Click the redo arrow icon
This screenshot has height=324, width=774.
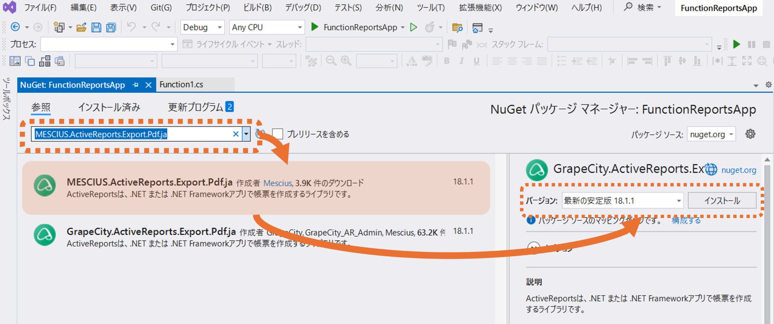click(156, 27)
